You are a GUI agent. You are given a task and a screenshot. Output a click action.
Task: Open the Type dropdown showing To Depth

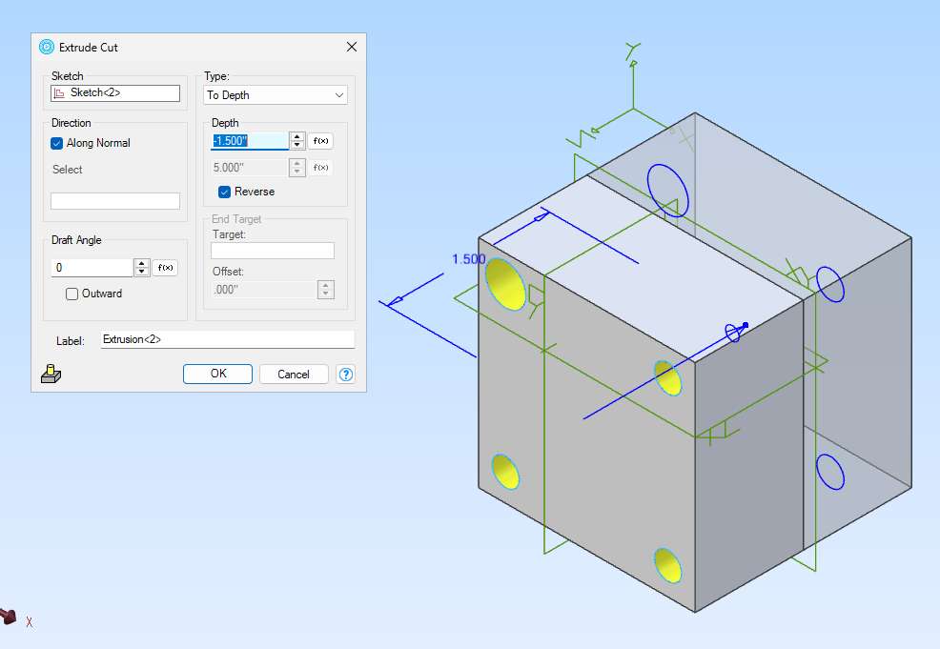coord(276,95)
